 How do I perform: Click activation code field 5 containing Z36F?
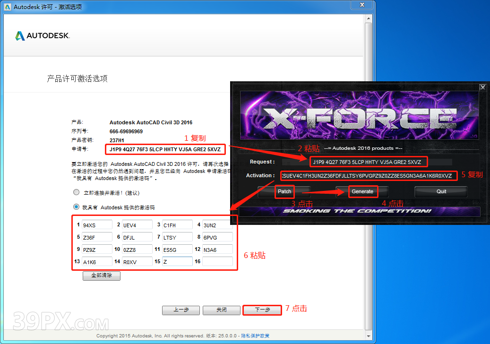(x=97, y=237)
